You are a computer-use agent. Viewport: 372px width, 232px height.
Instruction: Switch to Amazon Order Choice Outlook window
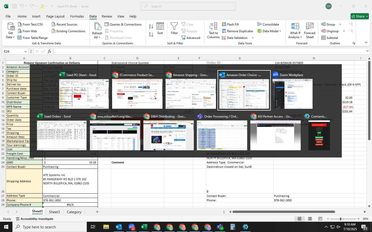tap(244, 90)
